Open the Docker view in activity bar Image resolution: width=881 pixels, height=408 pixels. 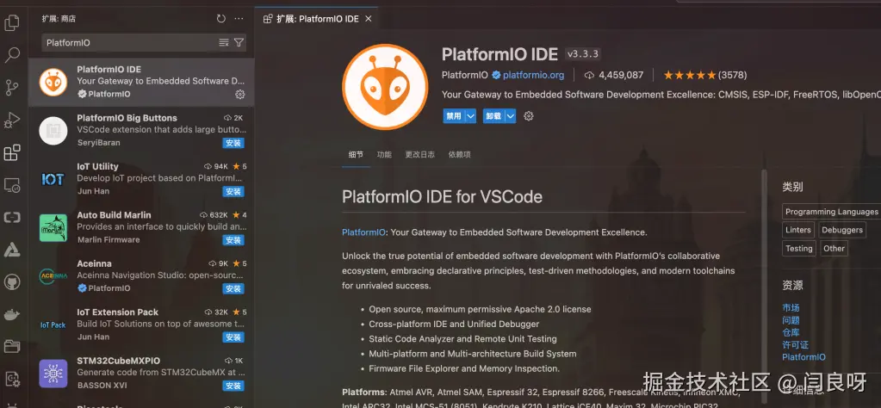[x=12, y=314]
